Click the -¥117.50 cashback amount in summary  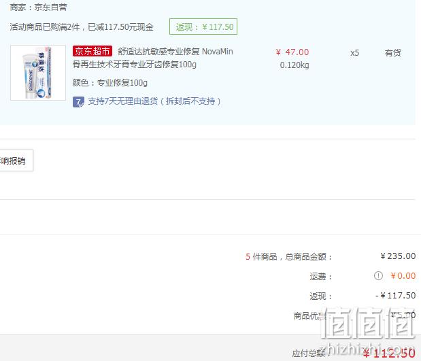pos(395,296)
